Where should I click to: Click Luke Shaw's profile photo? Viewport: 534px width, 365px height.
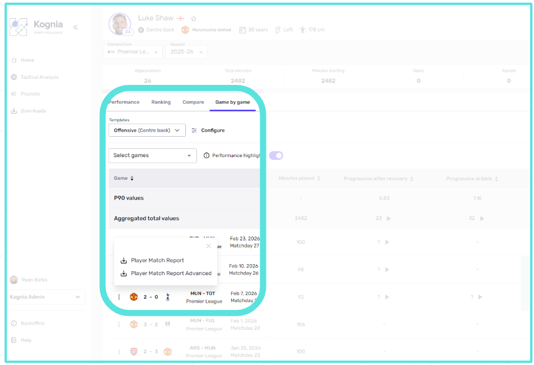pos(120,24)
